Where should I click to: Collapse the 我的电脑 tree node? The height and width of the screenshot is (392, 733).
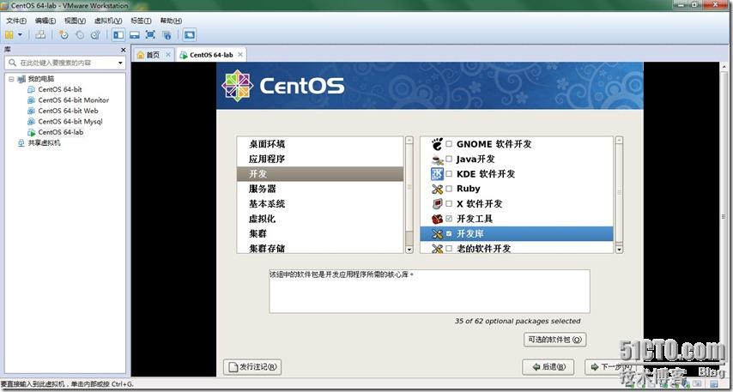click(11, 79)
